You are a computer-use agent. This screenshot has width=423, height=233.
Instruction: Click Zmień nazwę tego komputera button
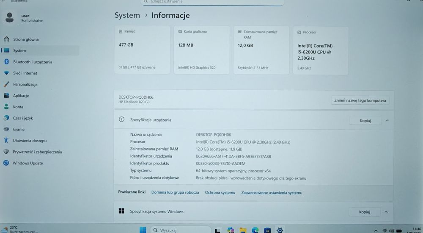tap(360, 100)
